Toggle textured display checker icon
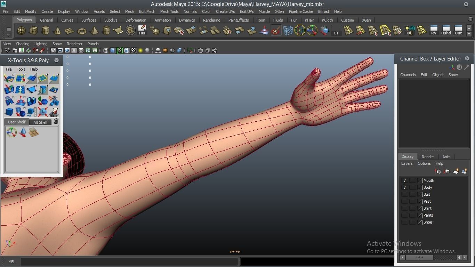The height and width of the screenshot is (267, 475). (134, 50)
